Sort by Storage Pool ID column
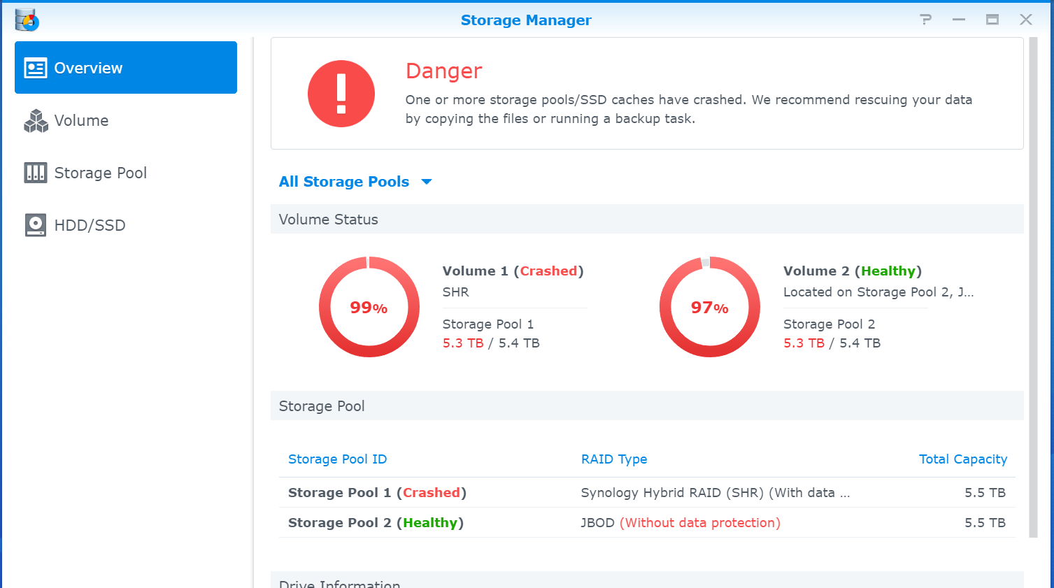Screen dimensions: 1054x588 [x=337, y=459]
